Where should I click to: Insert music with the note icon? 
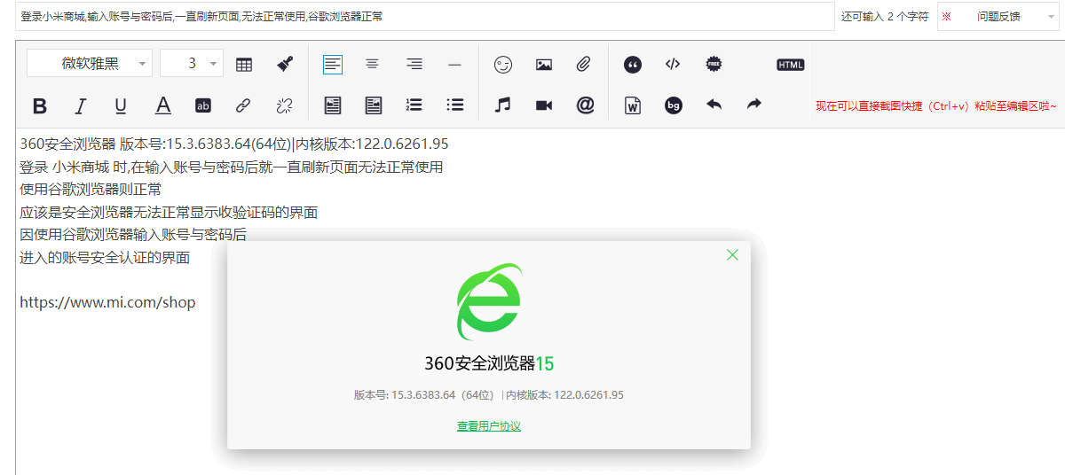pyautogui.click(x=503, y=105)
